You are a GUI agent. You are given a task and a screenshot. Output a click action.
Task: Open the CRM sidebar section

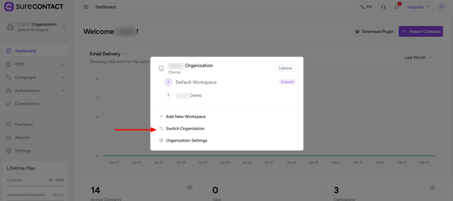point(35,64)
